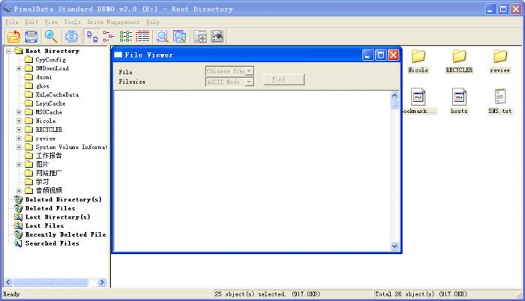
Task: Select Recently Deleted File node
Action: coord(65,234)
